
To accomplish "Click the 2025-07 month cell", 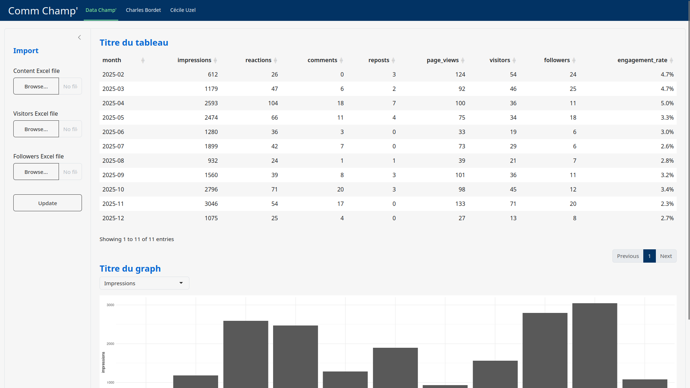I will point(113,146).
